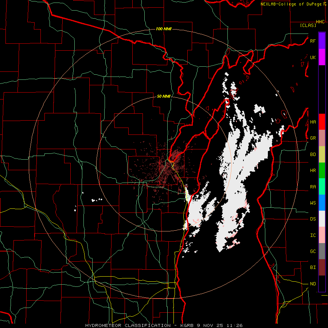Click the UK legend label
This screenshot has width=328, height=328.
pyautogui.click(x=313, y=58)
